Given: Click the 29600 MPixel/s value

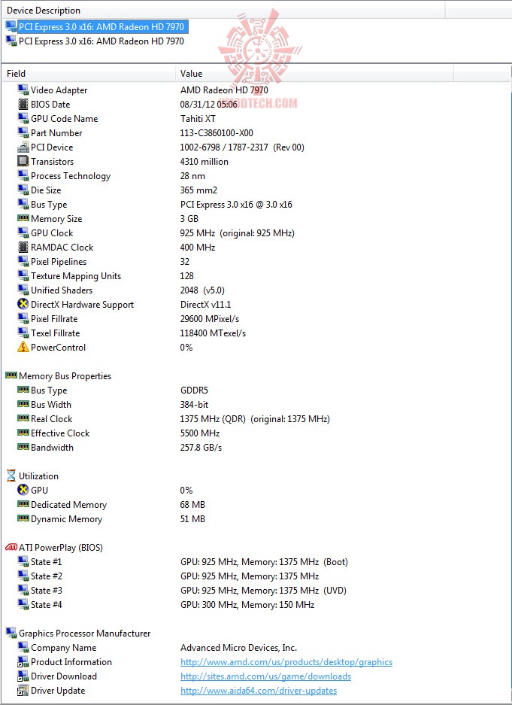Looking at the screenshot, I should point(210,319).
